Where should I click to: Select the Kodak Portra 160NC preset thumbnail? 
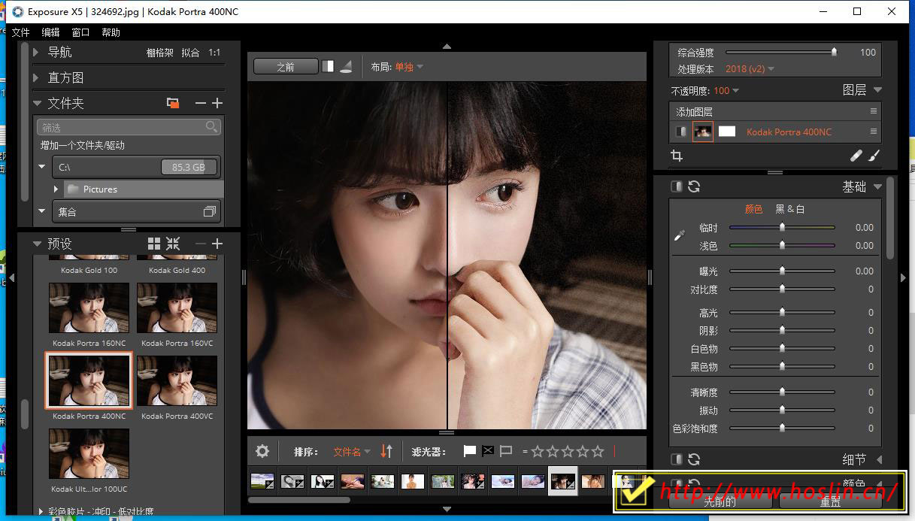point(89,308)
